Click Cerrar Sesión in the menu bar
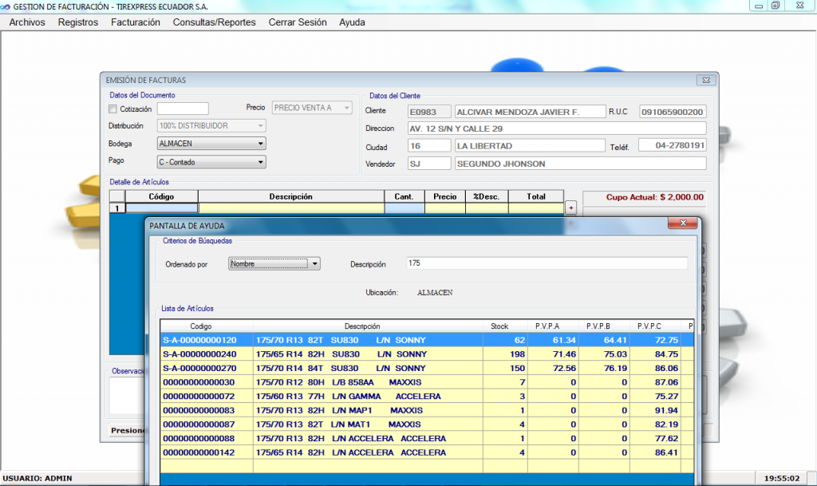 pyautogui.click(x=298, y=22)
